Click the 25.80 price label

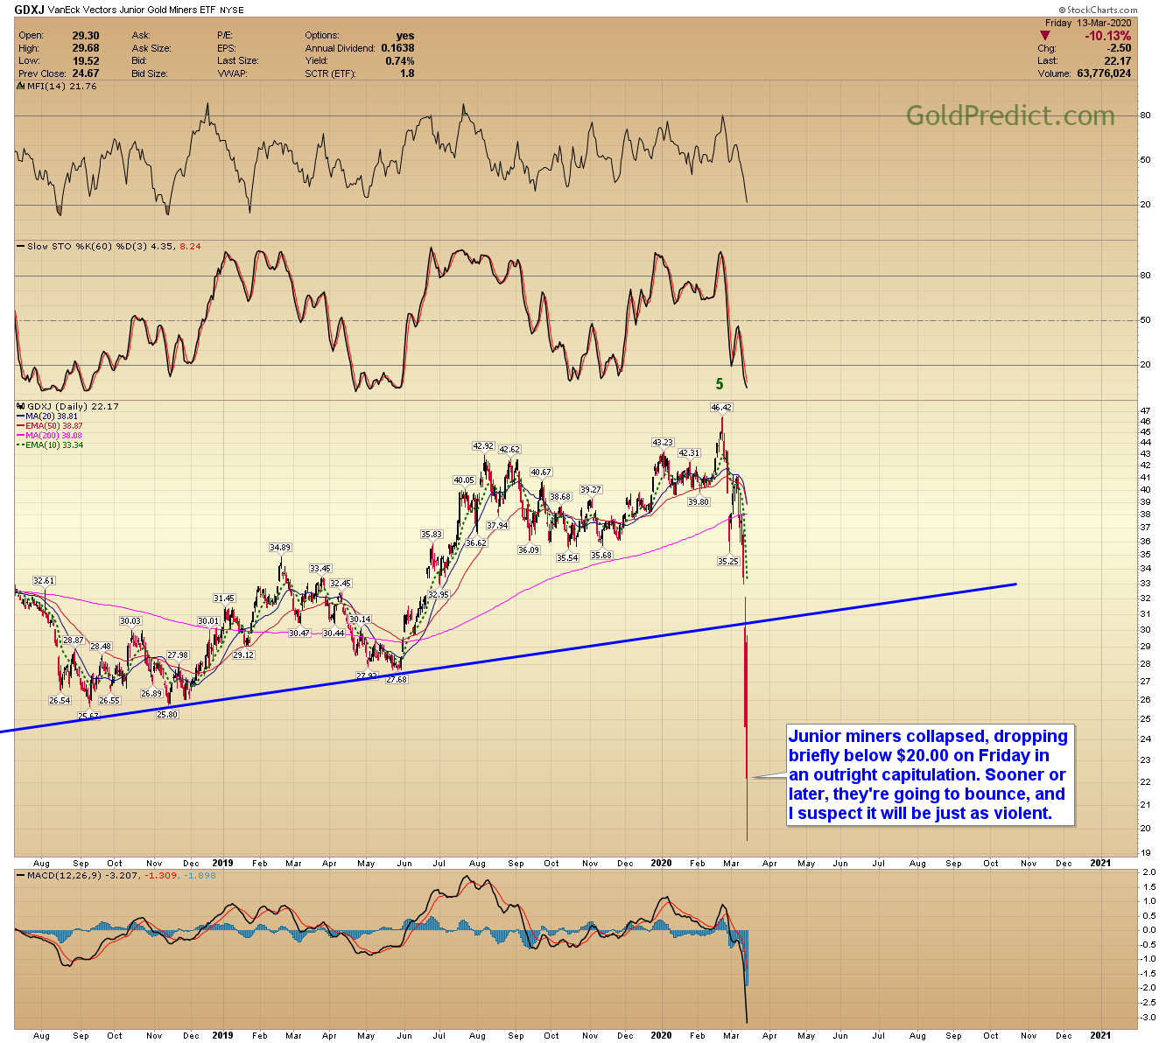167,715
